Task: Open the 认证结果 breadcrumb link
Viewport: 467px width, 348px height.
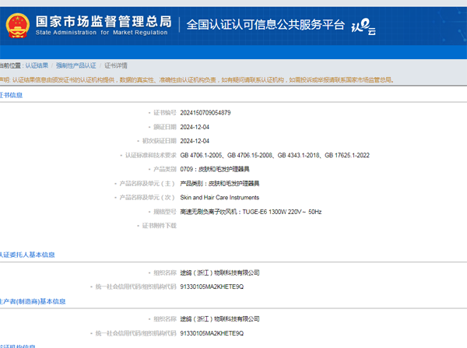Action: pos(36,65)
